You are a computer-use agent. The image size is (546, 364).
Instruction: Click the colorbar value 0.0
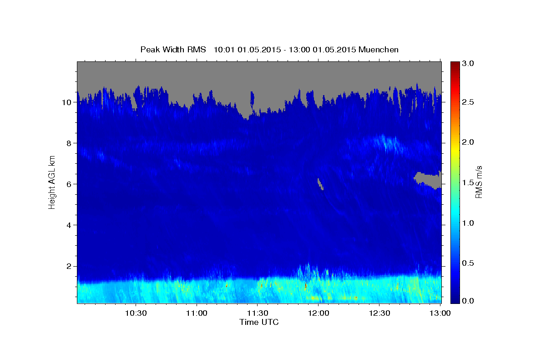click(469, 301)
